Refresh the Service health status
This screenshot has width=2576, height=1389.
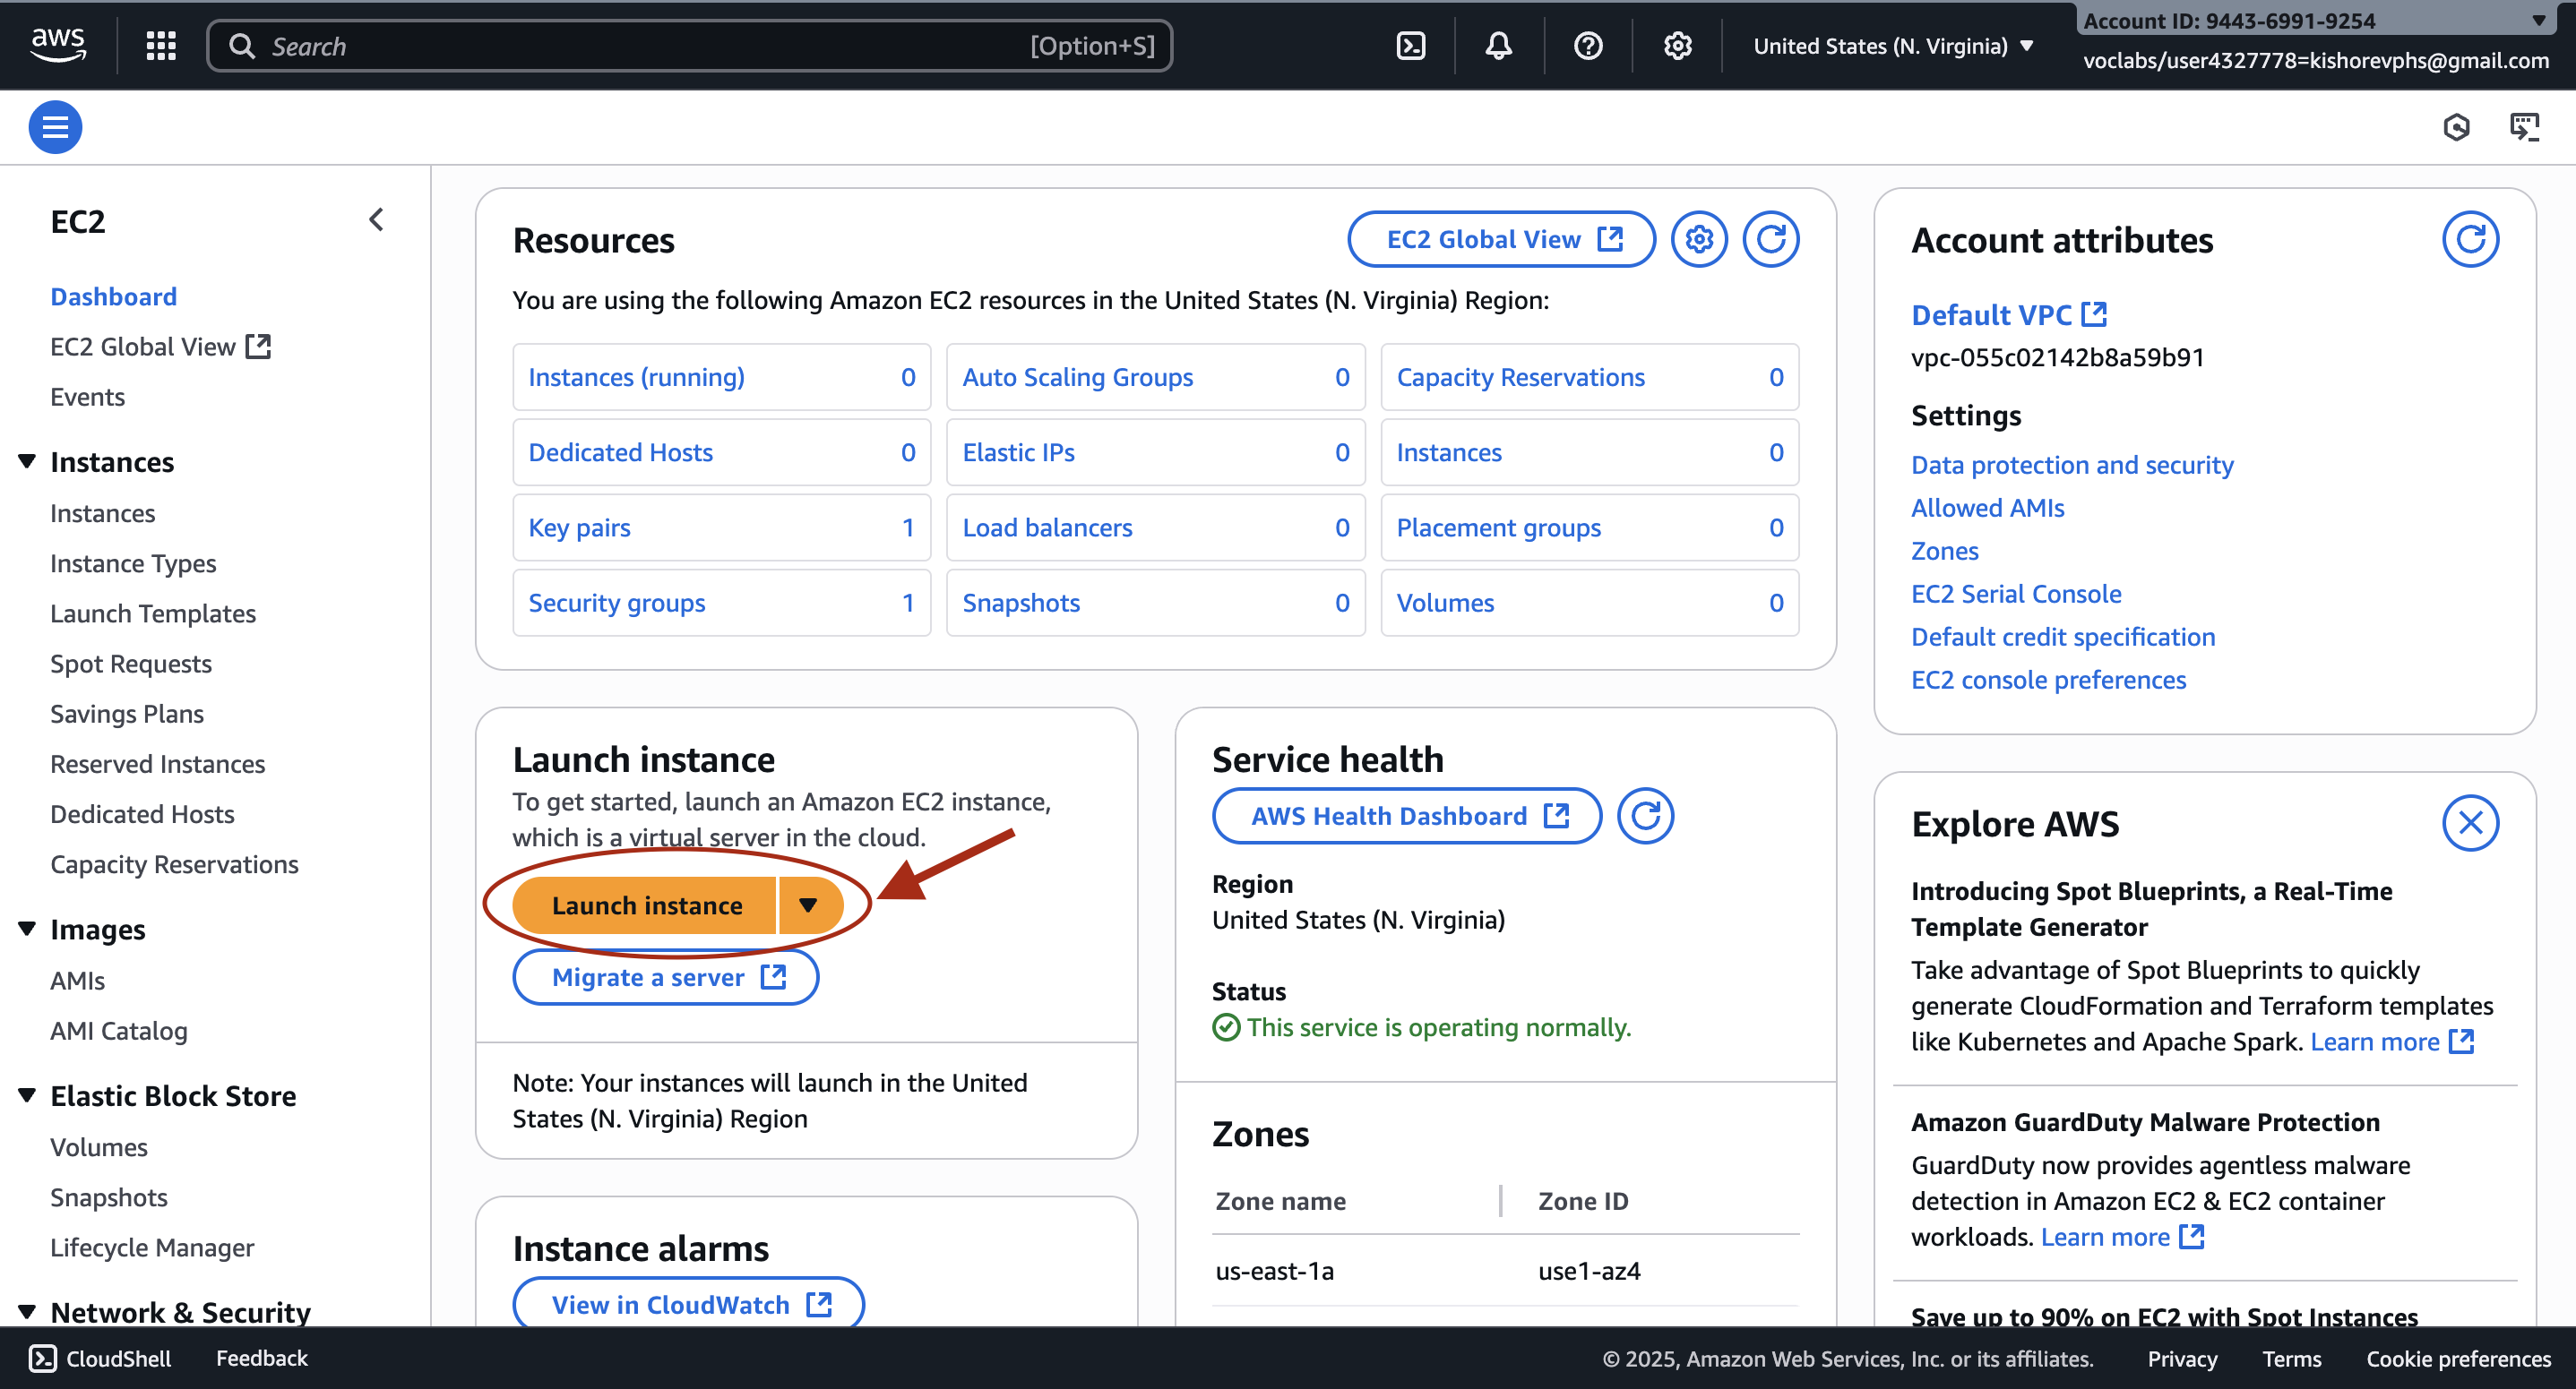point(1645,816)
